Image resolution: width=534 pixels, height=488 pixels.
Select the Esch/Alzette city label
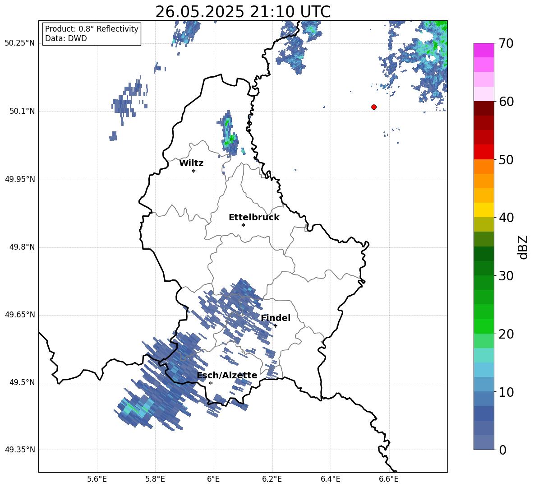(x=227, y=375)
